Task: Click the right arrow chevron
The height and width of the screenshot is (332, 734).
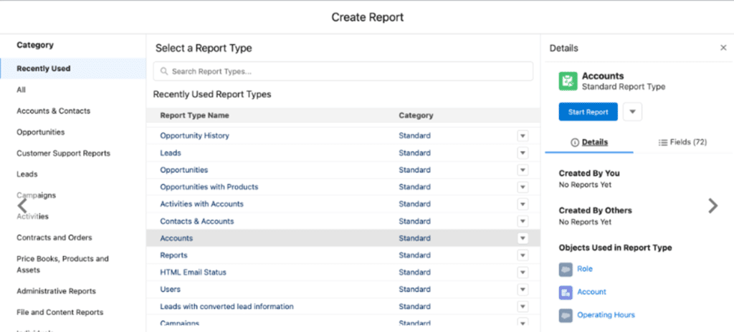Action: point(712,206)
